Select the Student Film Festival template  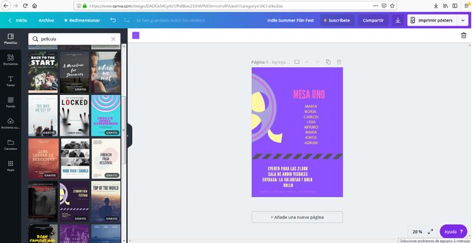pos(74,201)
